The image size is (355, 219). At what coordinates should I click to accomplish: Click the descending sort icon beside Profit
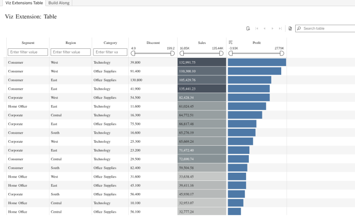tap(231, 42)
